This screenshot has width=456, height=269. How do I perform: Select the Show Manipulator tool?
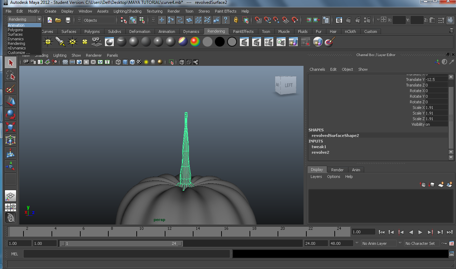click(x=11, y=166)
